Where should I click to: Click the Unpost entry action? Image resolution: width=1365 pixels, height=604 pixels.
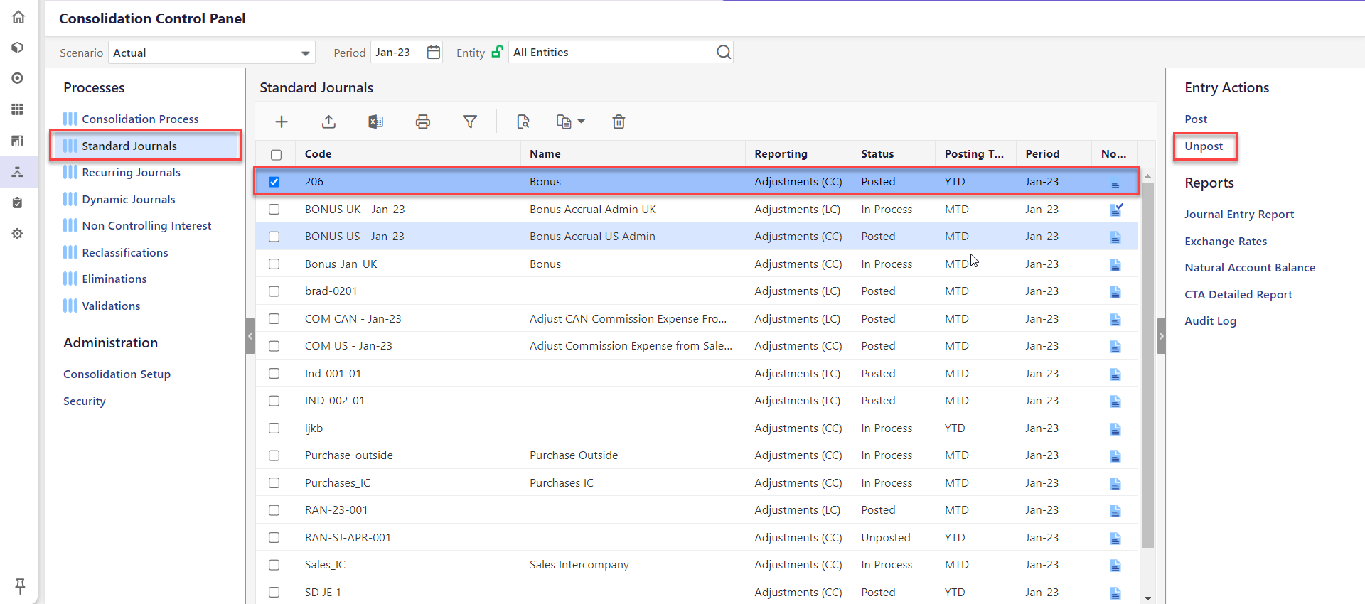pyautogui.click(x=1204, y=146)
